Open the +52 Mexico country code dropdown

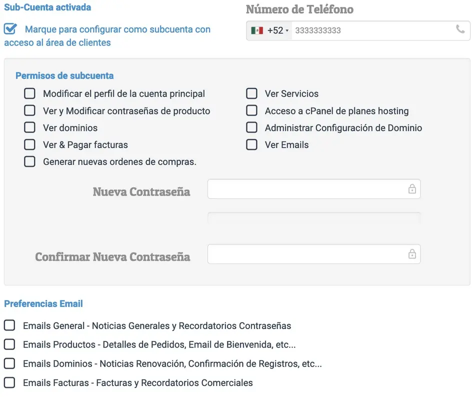[x=269, y=30]
